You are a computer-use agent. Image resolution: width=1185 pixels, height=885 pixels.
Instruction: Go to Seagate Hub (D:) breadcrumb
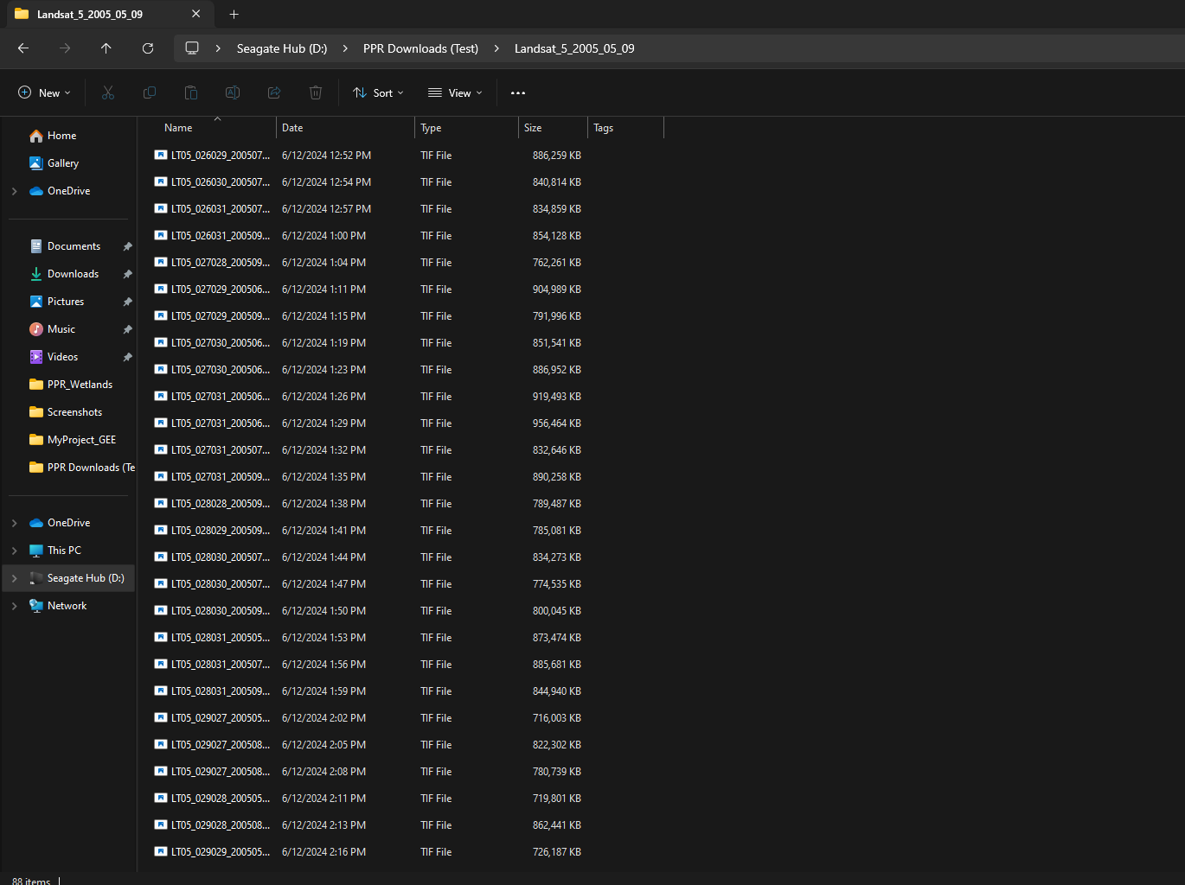click(x=282, y=48)
